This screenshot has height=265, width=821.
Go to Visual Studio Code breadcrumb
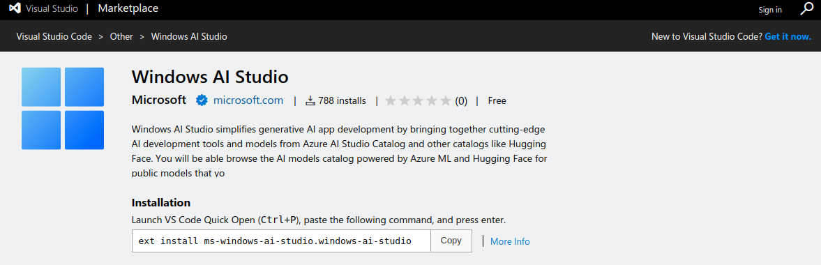54,37
